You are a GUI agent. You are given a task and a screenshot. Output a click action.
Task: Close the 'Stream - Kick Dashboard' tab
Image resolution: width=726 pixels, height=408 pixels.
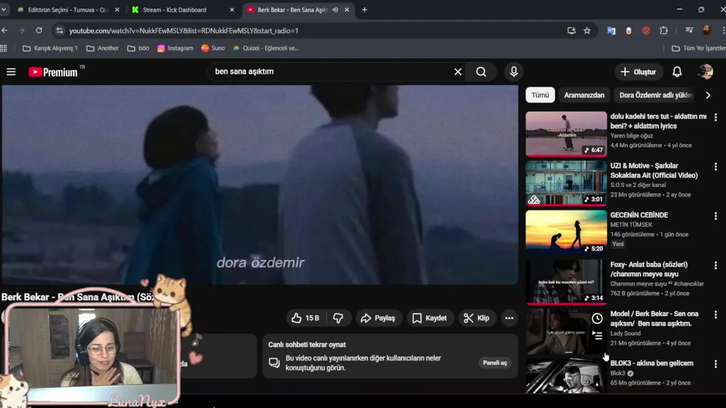click(x=231, y=10)
